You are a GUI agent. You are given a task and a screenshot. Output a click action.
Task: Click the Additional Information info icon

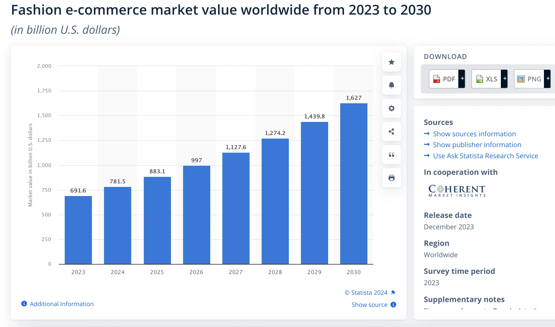(24, 304)
